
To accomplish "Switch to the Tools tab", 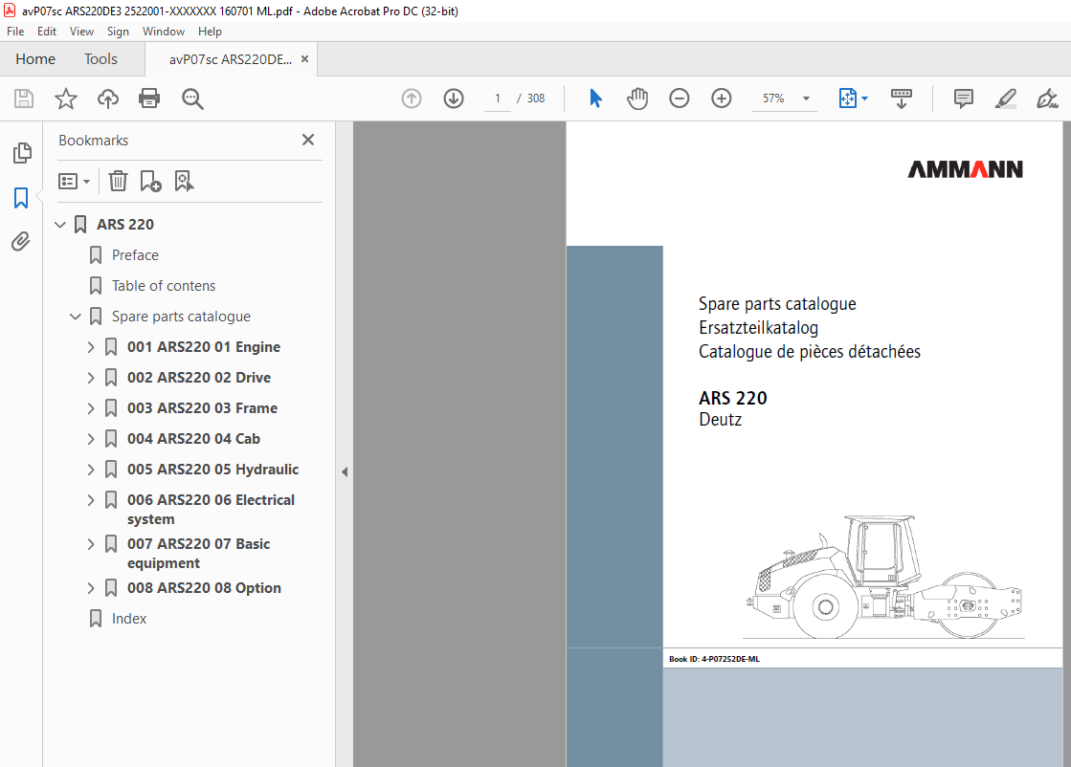I will coord(101,59).
